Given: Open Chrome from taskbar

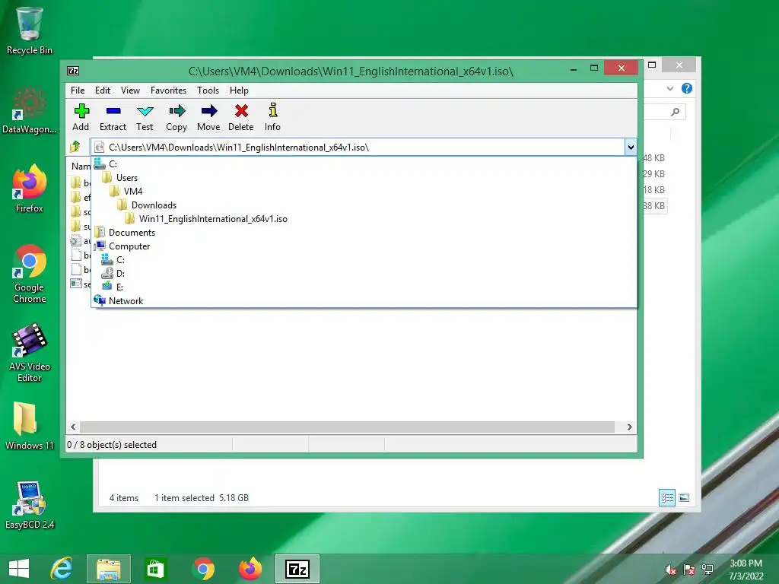Looking at the screenshot, I should coord(203,569).
